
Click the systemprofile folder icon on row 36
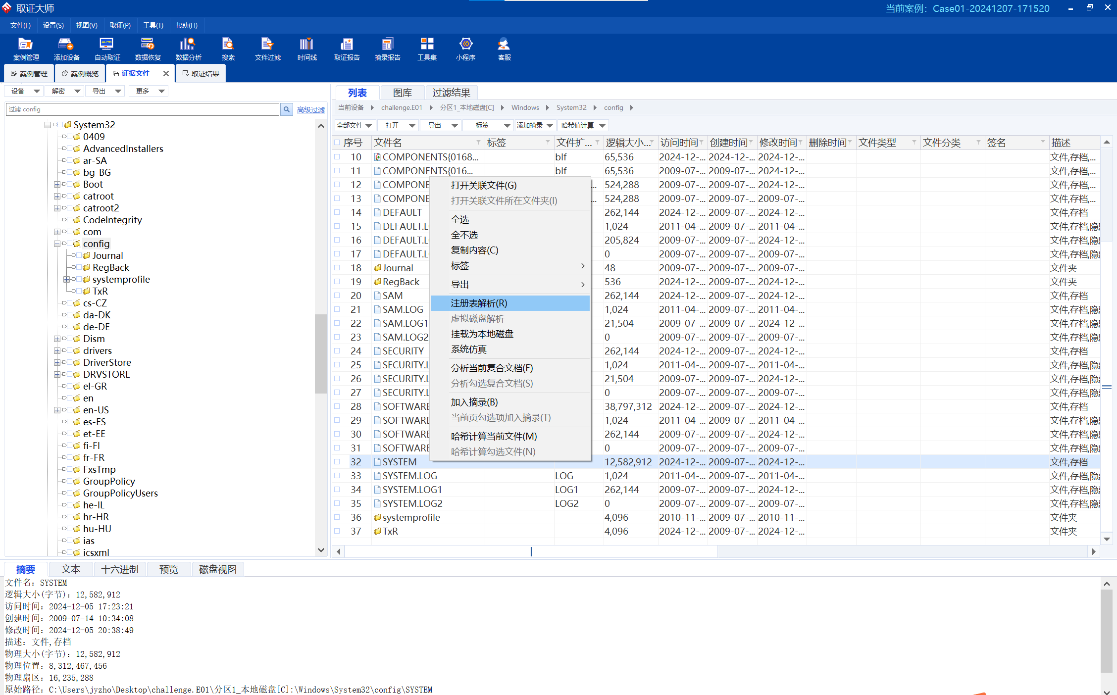point(377,517)
